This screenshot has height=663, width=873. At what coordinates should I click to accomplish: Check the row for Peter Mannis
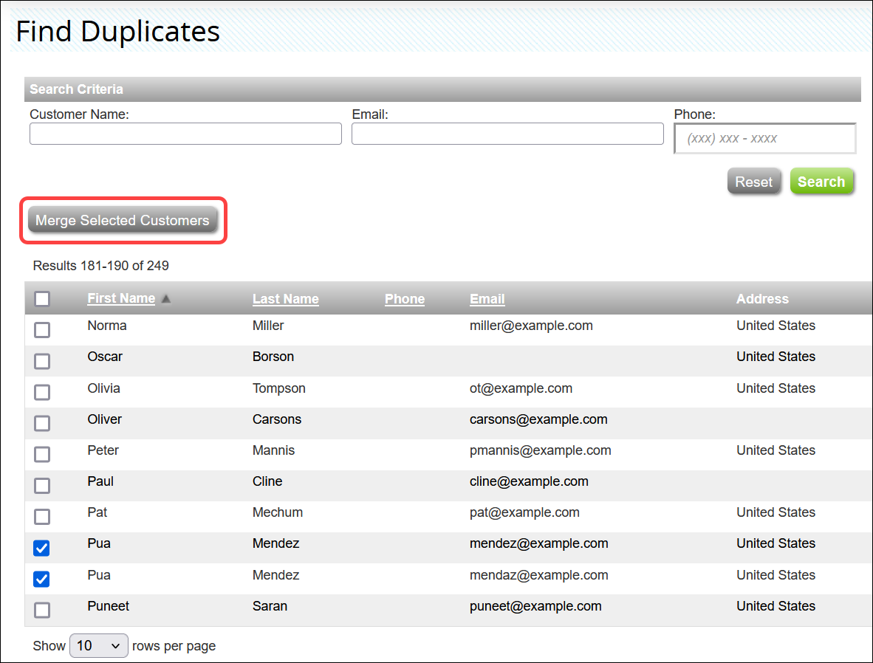click(x=42, y=454)
